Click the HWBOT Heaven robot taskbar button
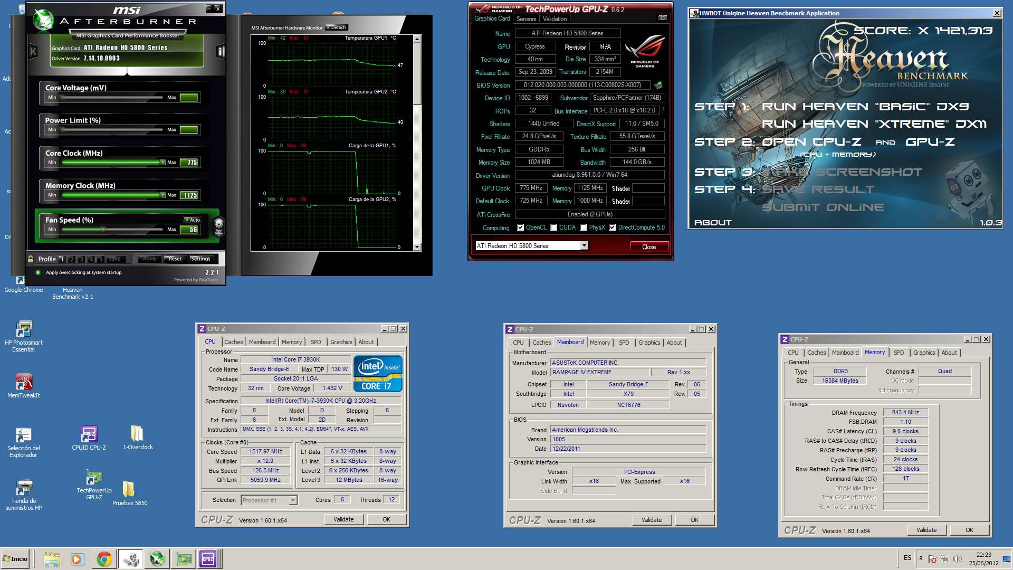The height and width of the screenshot is (570, 1013). coord(130,559)
